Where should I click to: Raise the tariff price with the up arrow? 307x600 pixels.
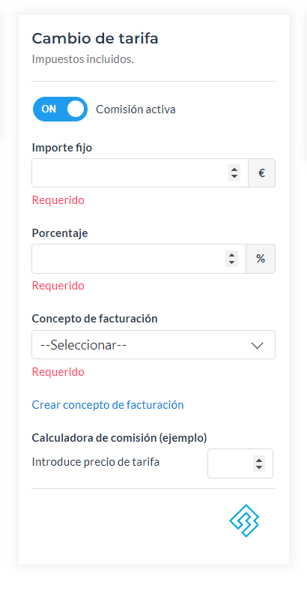(259, 460)
